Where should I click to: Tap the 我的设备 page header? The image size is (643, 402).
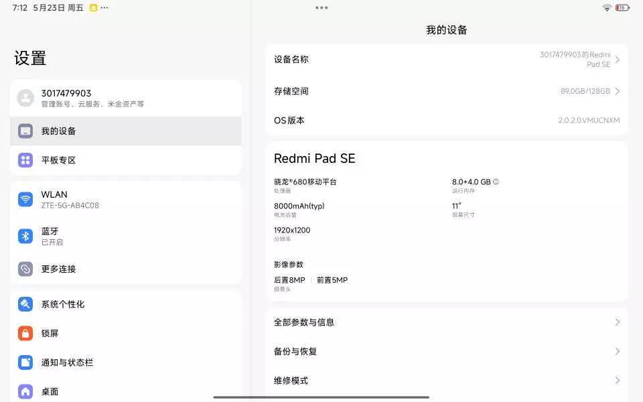[447, 30]
